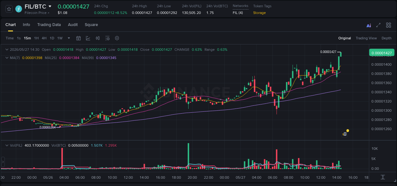Screen dimensions: 397x186
Task: Open the AI chart analysis feature
Action: point(369,25)
